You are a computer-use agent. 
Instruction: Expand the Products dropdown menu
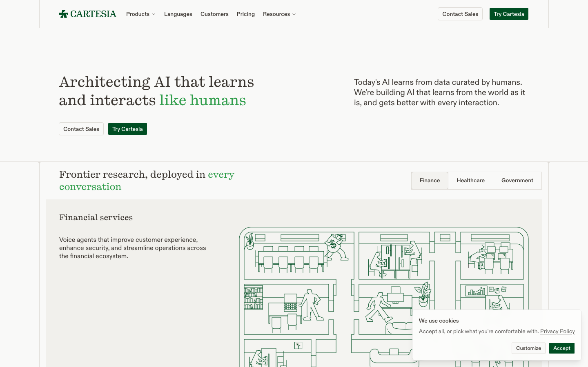(x=141, y=14)
